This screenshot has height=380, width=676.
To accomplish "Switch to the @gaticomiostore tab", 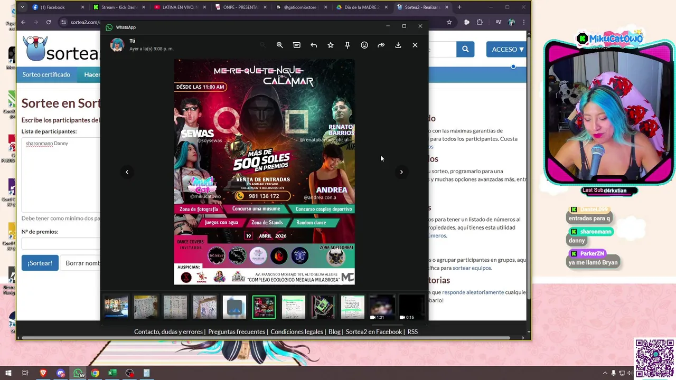I will (302, 7).
